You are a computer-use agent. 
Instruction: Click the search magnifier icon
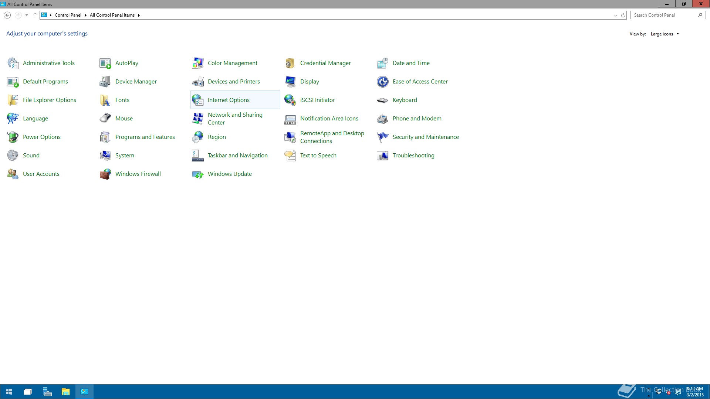(700, 15)
